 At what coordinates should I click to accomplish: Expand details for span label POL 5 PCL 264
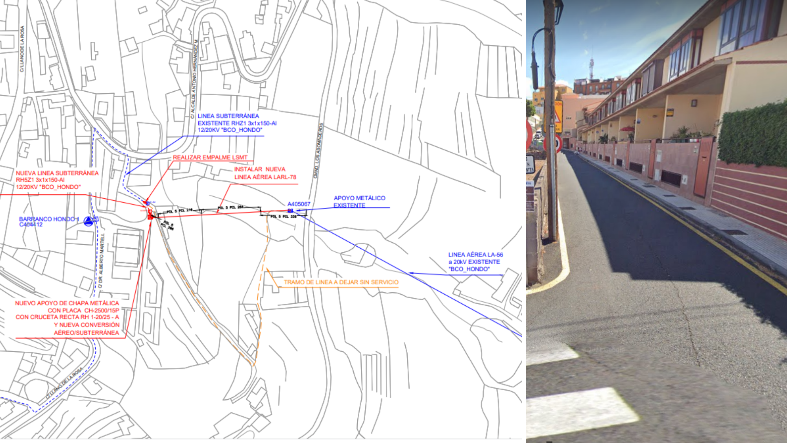click(231, 207)
